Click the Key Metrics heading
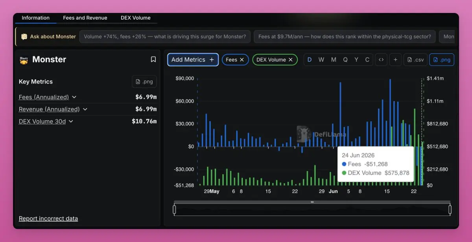The height and width of the screenshot is (242, 472). 36,82
